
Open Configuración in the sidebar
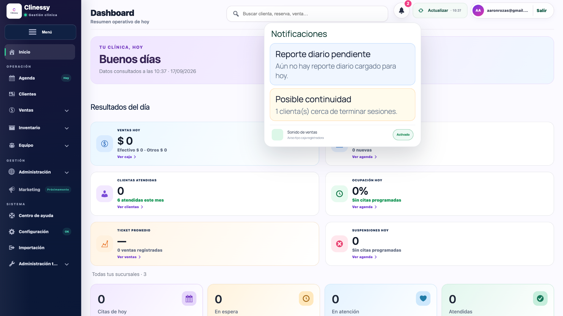(x=40, y=232)
